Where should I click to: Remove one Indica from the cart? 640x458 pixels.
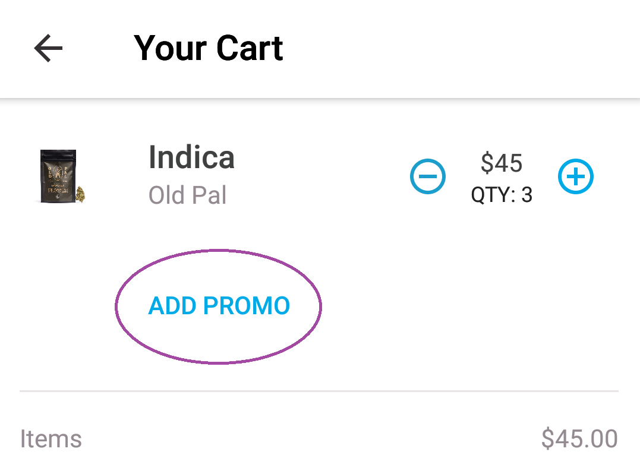428,176
